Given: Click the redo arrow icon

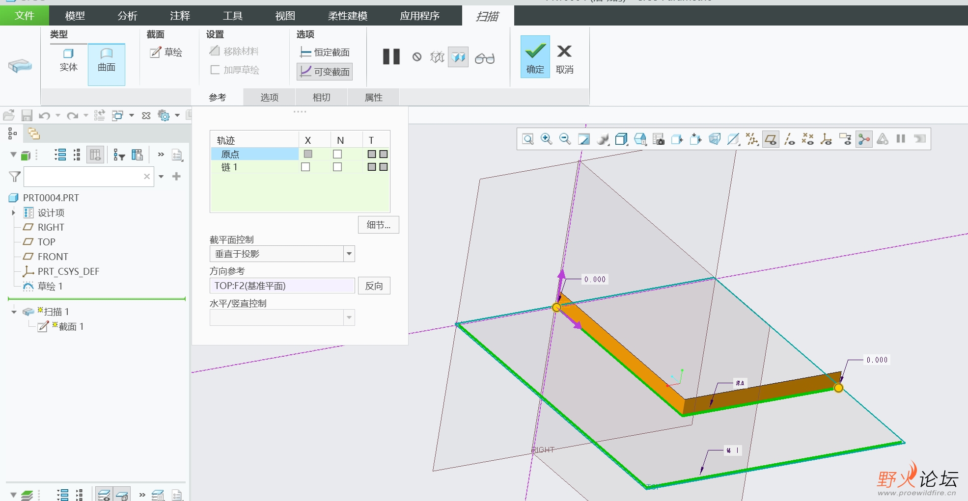Looking at the screenshot, I should click(73, 116).
